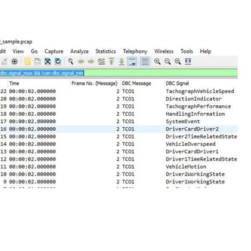Click the time value in packet 11 row
Screen dimensions: 251x251
(x=32, y=167)
